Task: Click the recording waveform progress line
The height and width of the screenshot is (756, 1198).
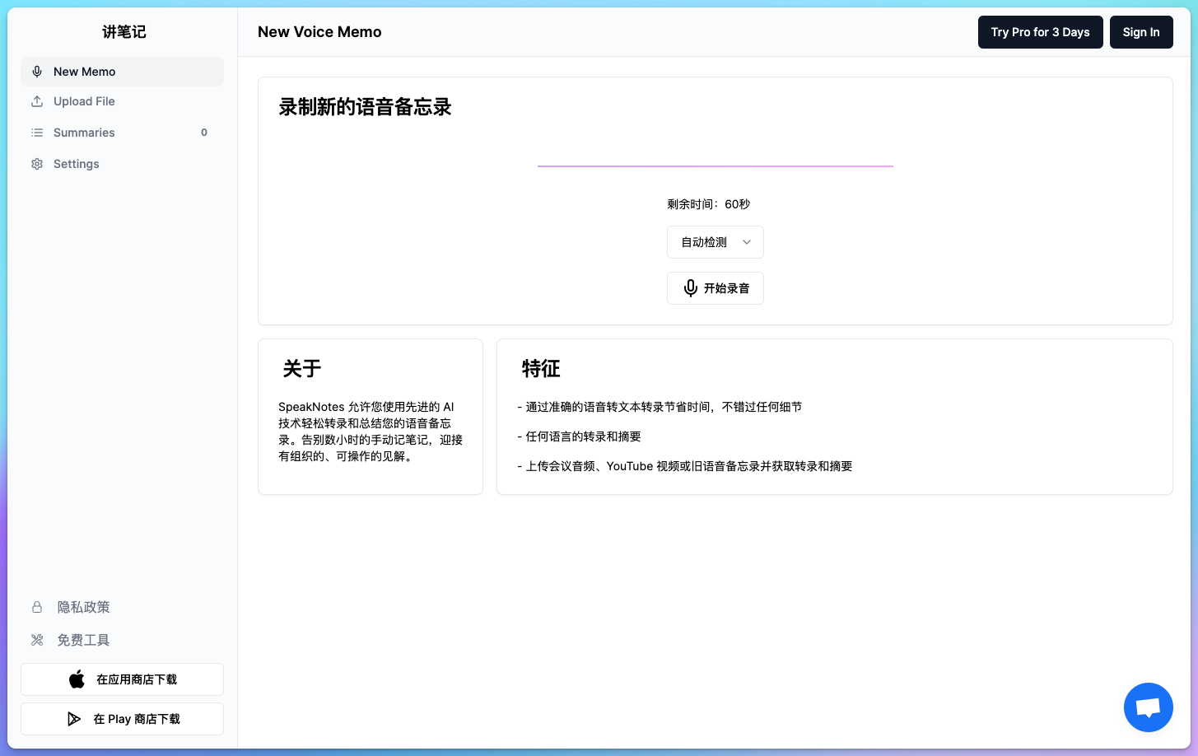Action: tap(715, 166)
